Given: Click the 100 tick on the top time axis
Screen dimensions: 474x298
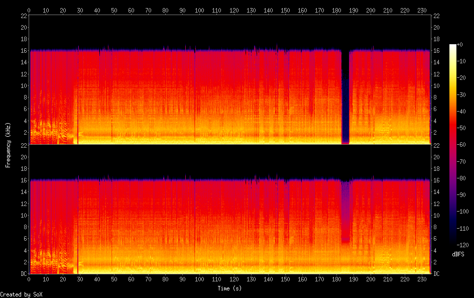Looking at the screenshot, I should tap(200, 10).
